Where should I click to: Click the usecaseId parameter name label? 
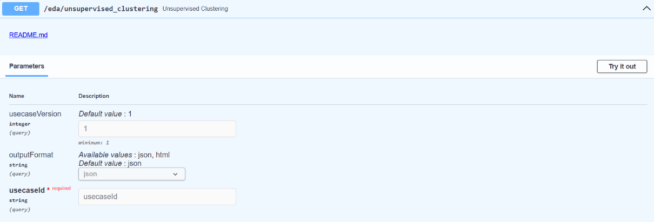coord(26,190)
